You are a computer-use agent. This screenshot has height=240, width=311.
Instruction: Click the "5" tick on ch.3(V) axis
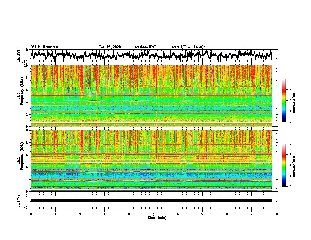click(x=27, y=195)
